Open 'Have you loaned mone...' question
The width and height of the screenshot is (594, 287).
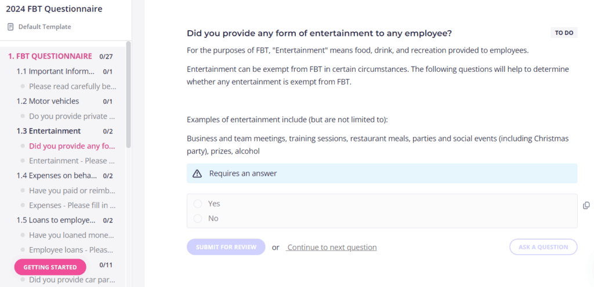tap(71, 235)
